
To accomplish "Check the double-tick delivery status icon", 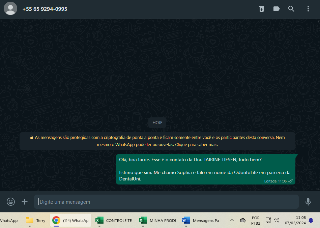I will 290,181.
